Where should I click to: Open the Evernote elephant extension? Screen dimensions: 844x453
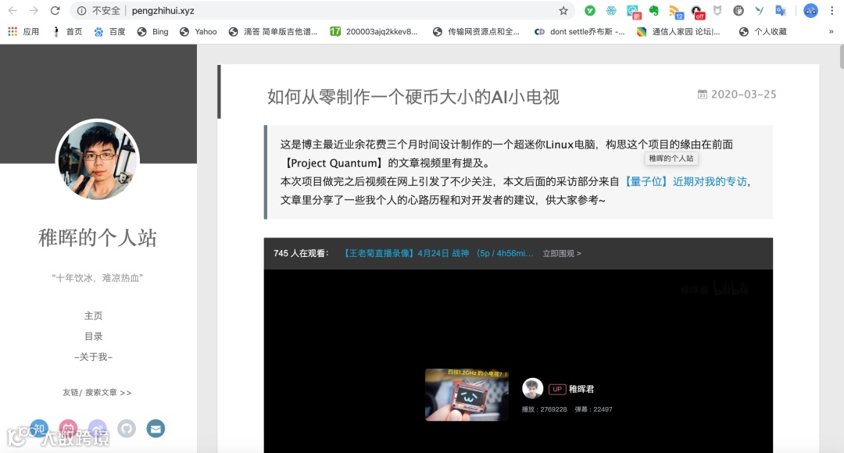(654, 10)
